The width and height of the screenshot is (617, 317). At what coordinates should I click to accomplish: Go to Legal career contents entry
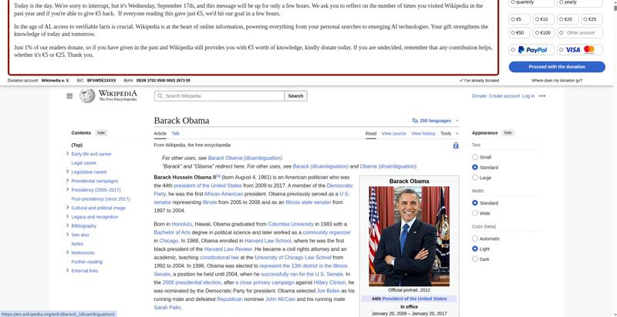point(84,163)
